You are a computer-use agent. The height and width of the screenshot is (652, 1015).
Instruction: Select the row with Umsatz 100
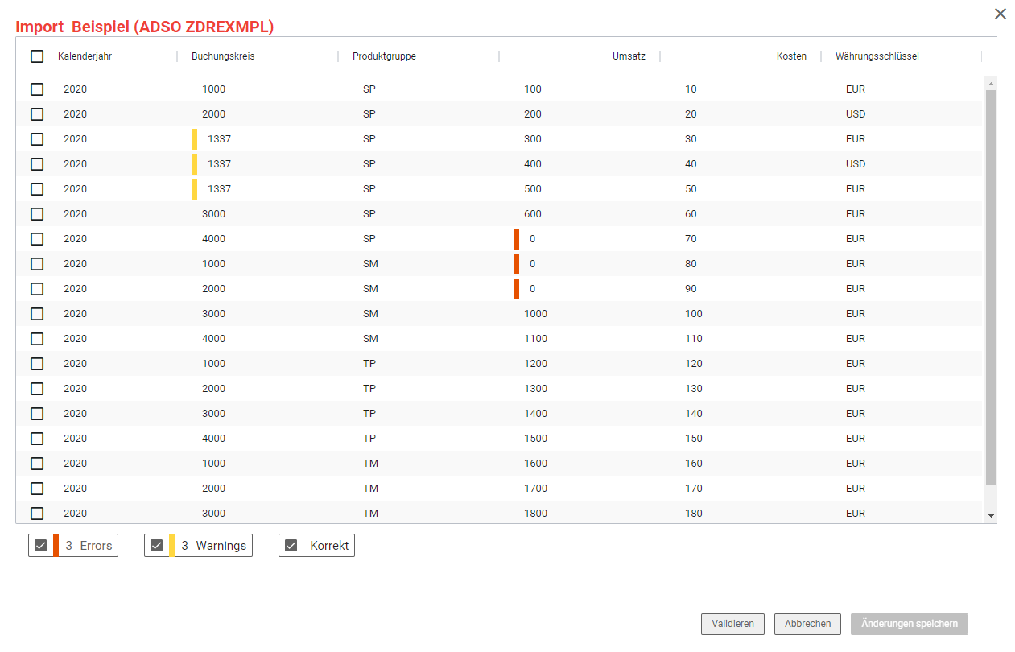(x=37, y=89)
